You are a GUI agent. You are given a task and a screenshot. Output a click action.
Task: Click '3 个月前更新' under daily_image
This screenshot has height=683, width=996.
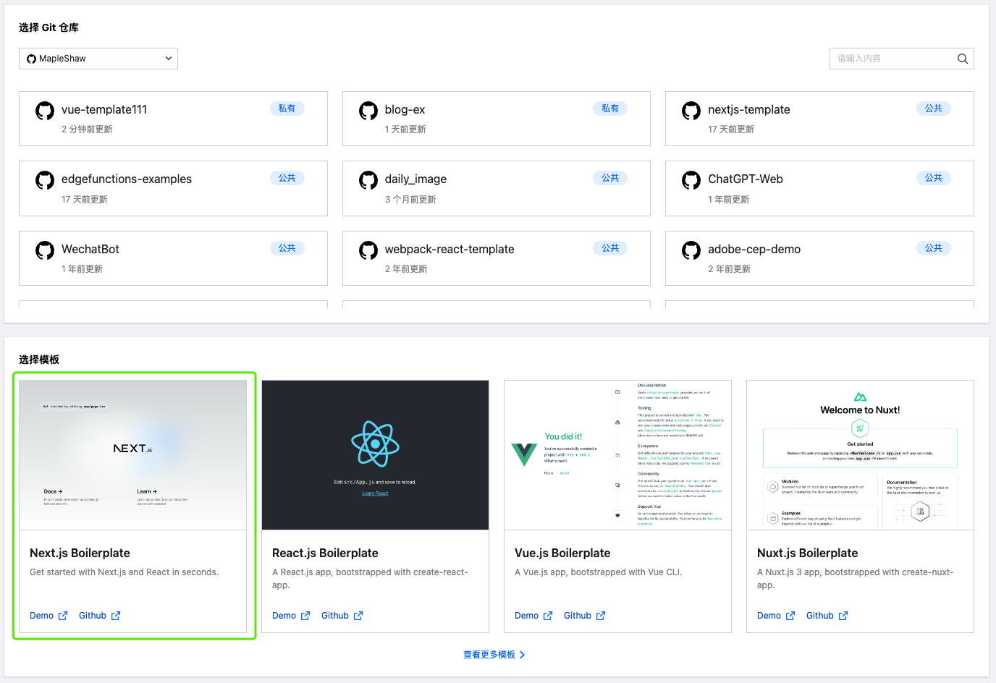[x=410, y=200]
